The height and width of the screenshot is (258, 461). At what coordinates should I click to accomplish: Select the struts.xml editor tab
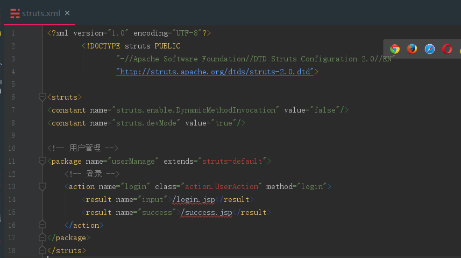click(x=39, y=13)
